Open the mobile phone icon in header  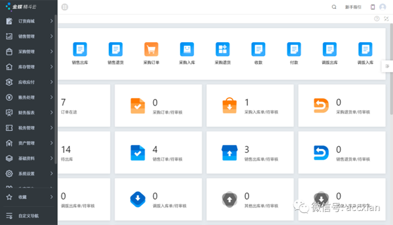(x=372, y=7)
